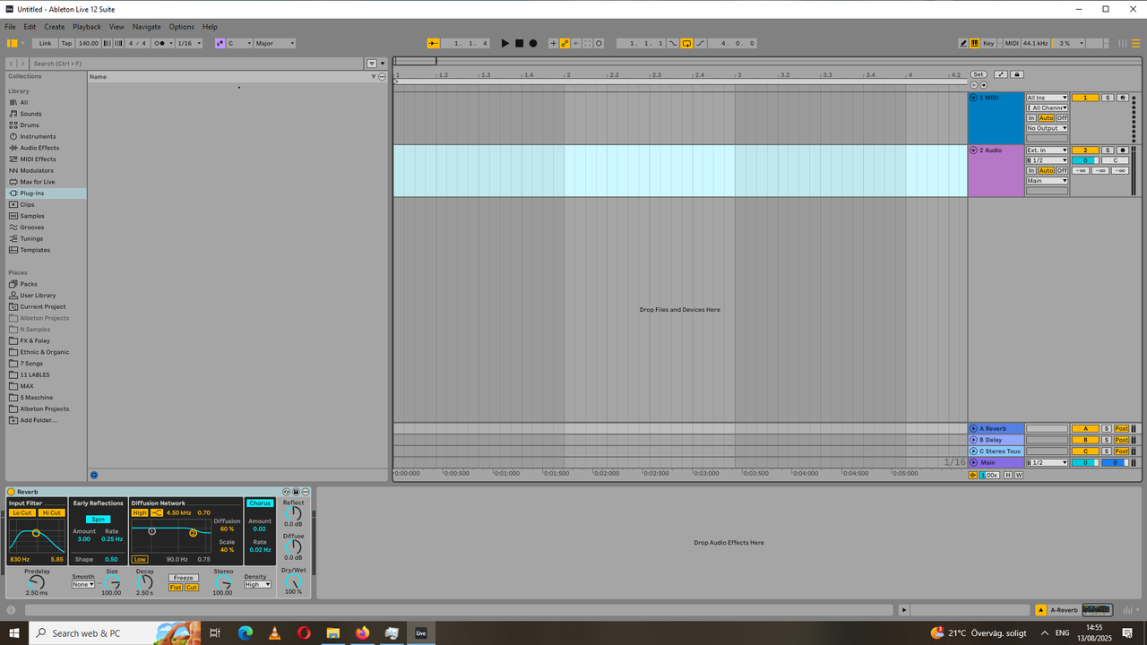This screenshot has height=645, width=1147.
Task: Open the 1/16 quantization dropdown
Action: click(189, 43)
